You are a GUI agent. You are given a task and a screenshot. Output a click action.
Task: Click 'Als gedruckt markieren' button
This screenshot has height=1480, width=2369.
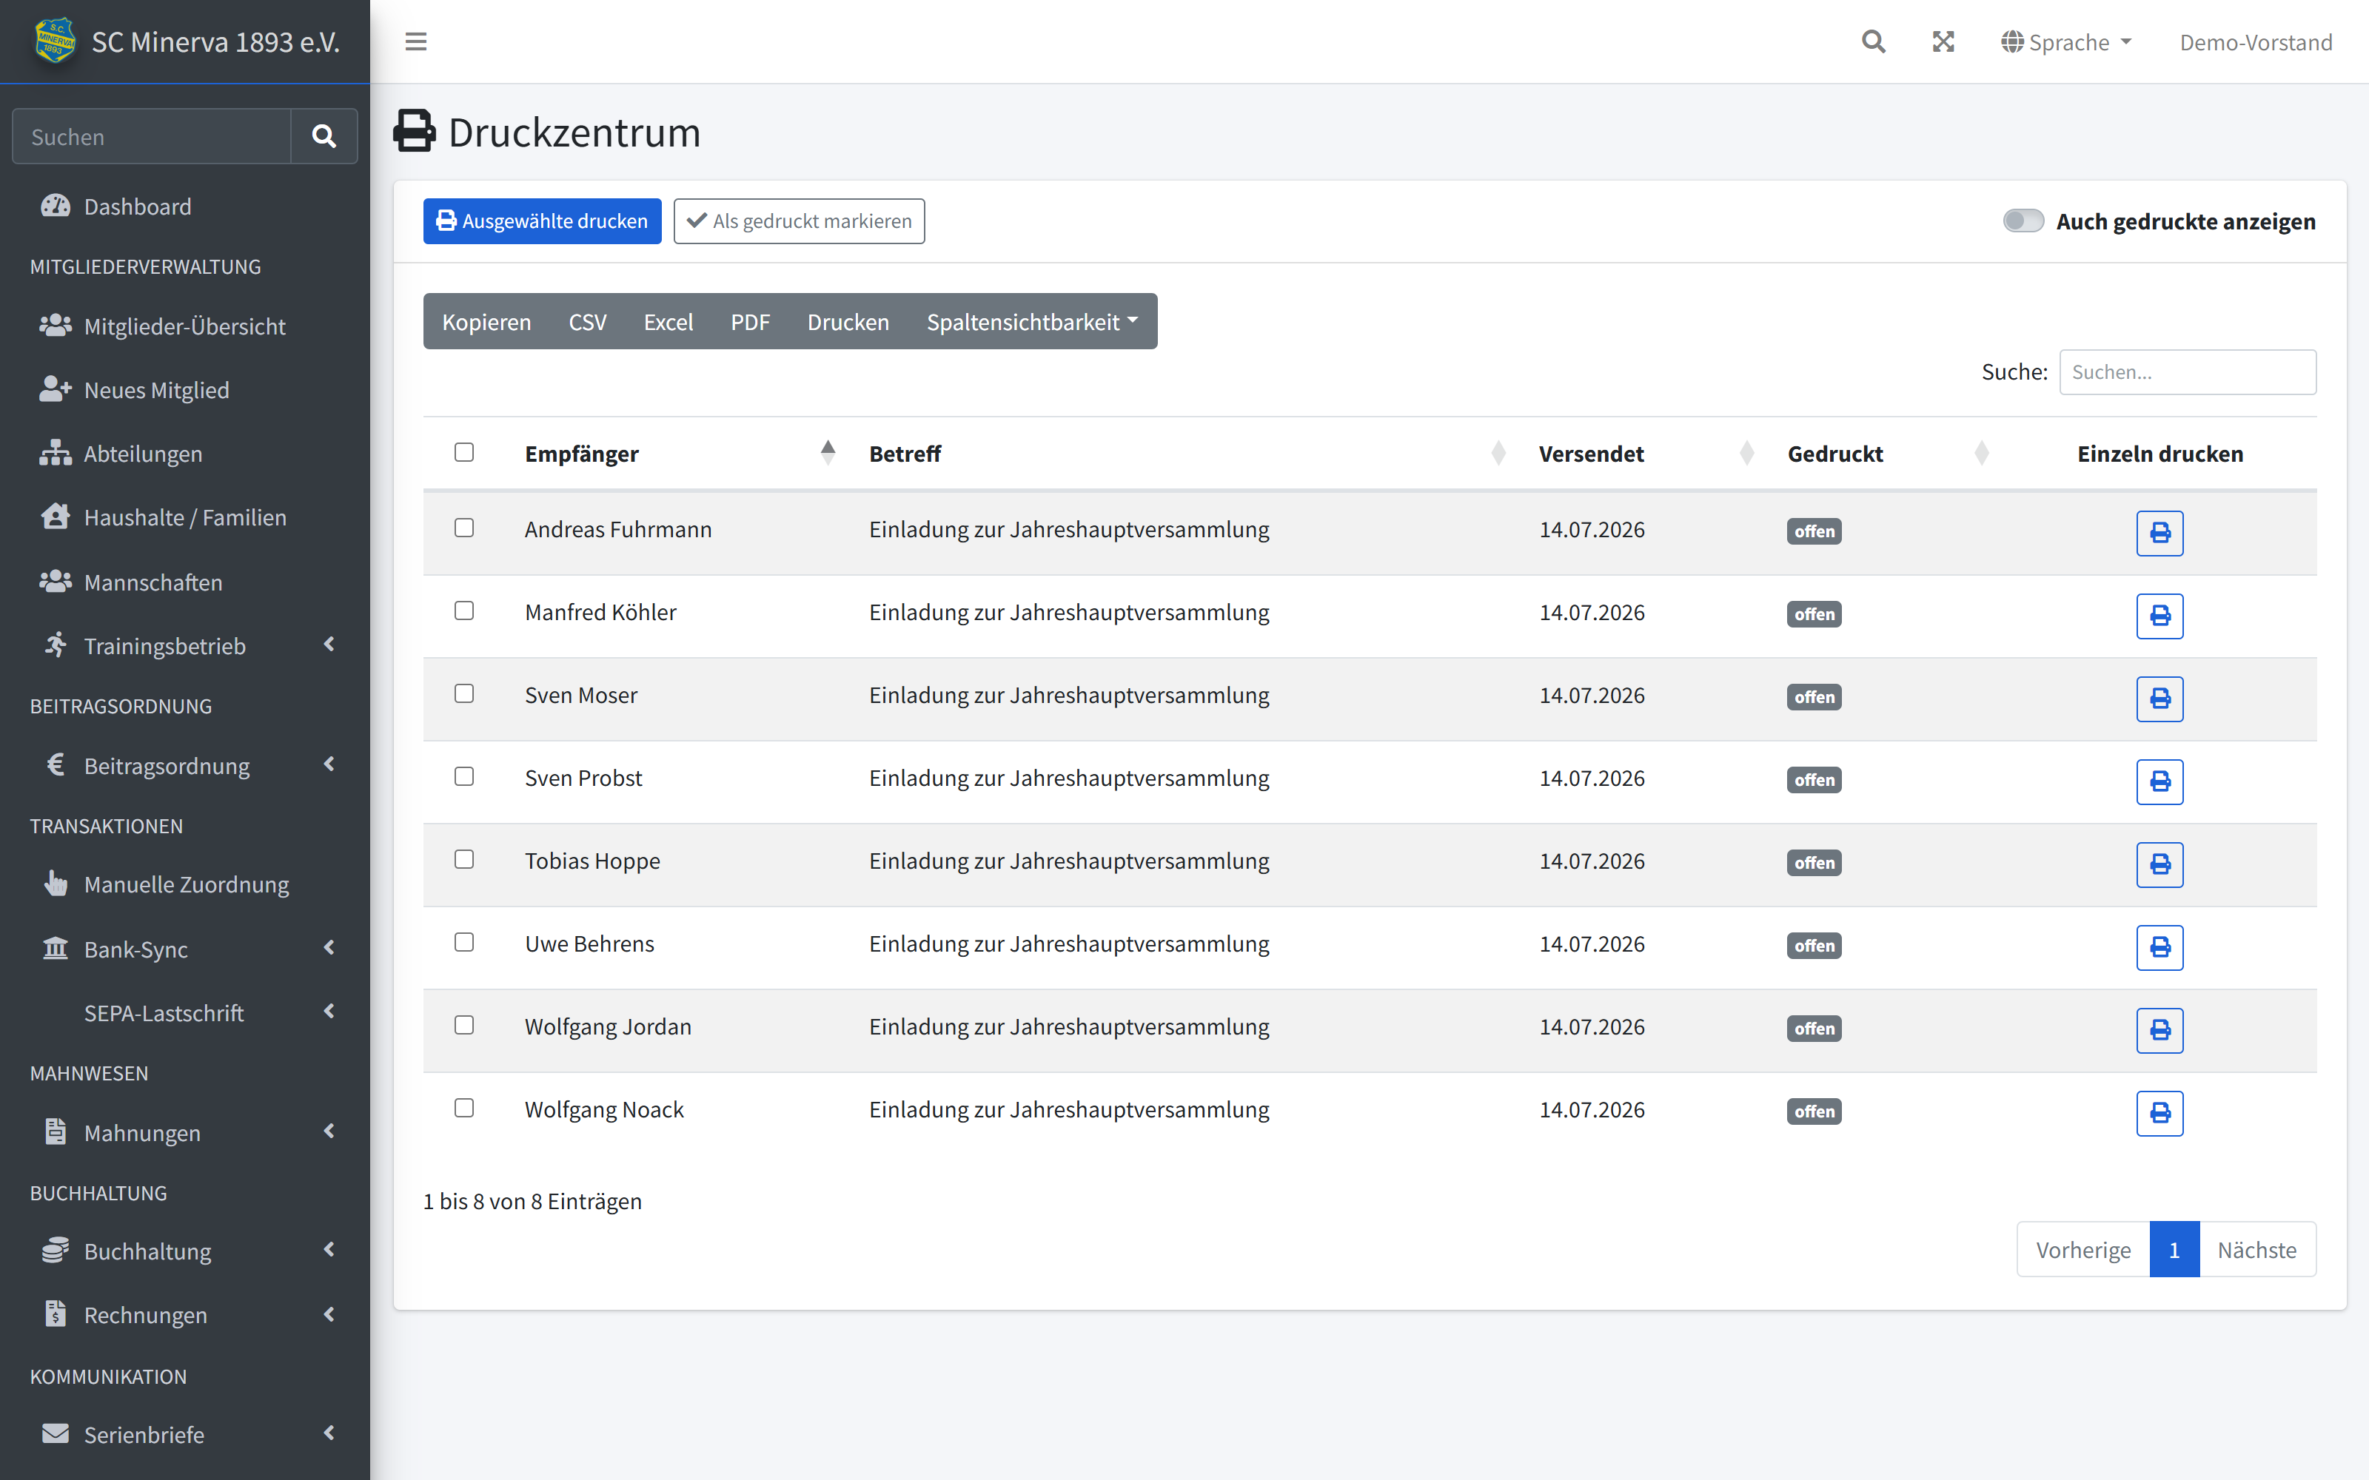point(799,221)
